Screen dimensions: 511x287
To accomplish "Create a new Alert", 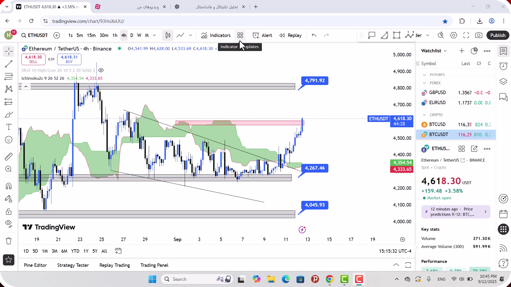I will pyautogui.click(x=262, y=35).
